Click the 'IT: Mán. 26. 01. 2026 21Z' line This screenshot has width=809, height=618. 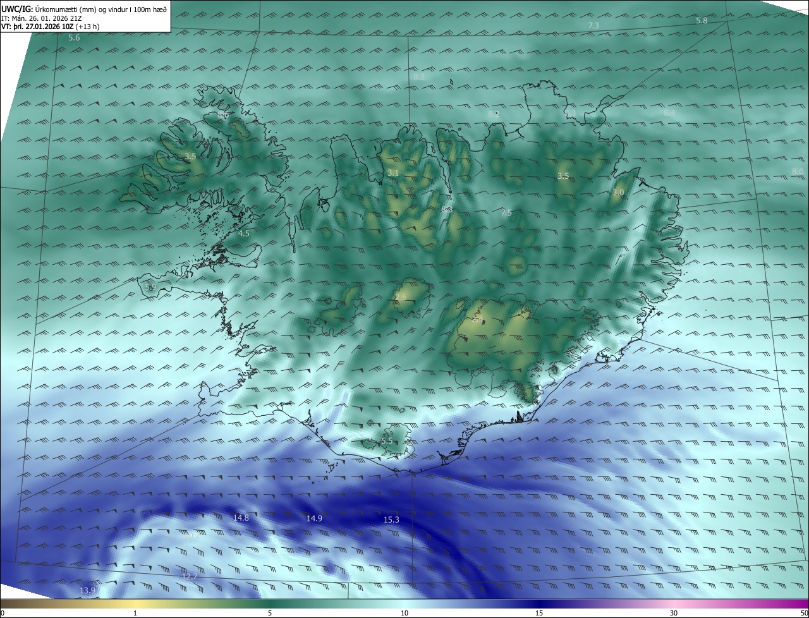[x=41, y=18]
